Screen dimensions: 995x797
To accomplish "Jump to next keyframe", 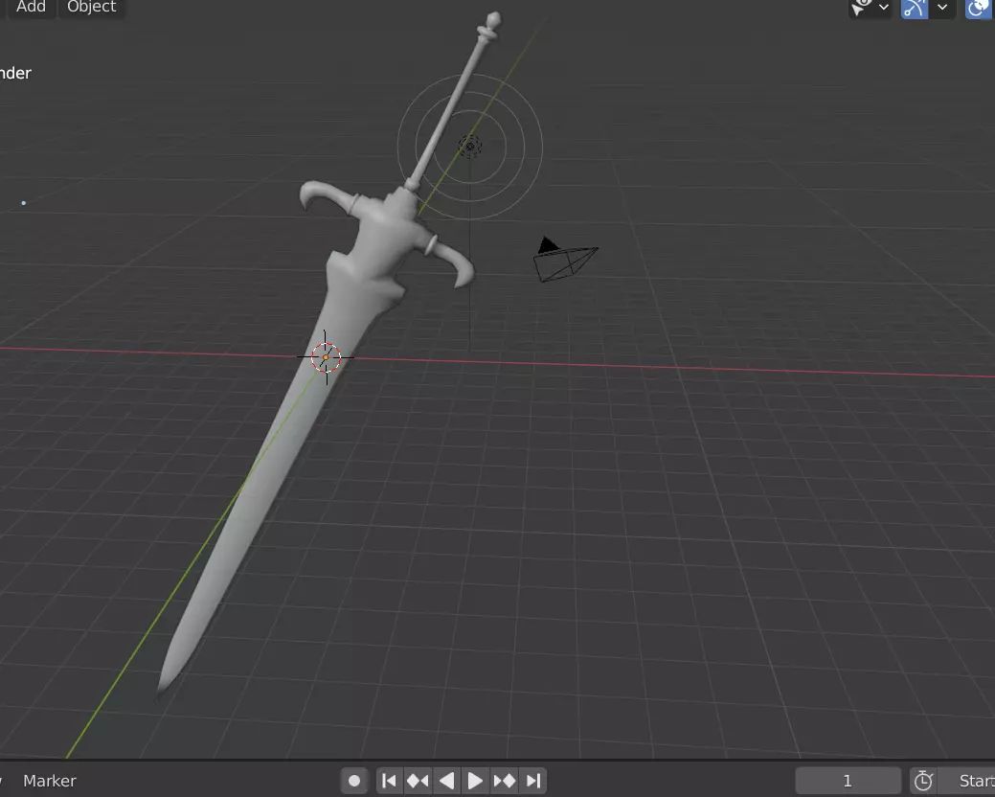I will click(505, 781).
